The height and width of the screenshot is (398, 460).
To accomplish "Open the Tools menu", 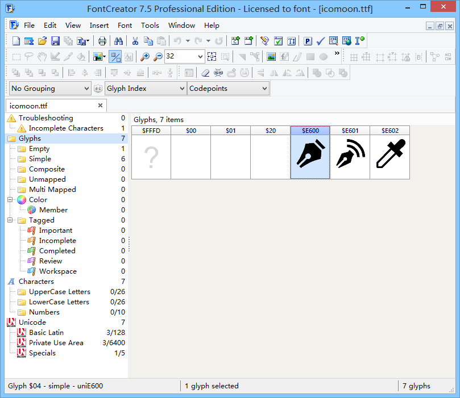I will point(150,26).
